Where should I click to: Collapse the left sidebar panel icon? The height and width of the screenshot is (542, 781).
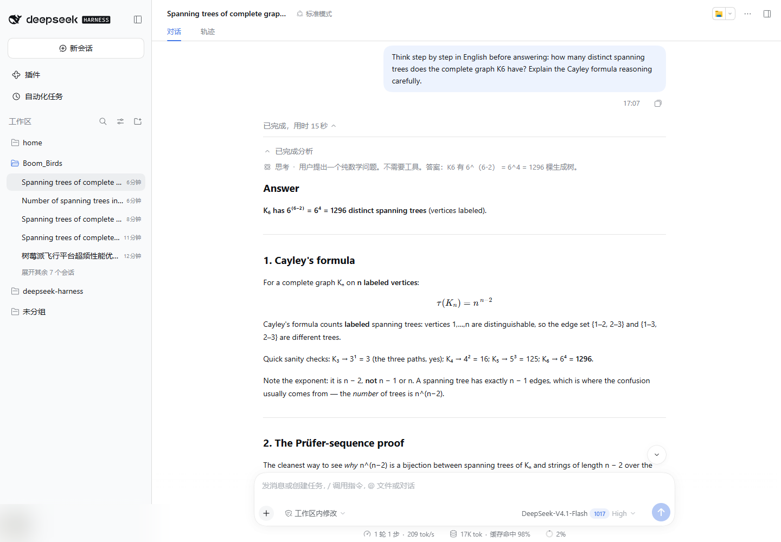pos(138,20)
